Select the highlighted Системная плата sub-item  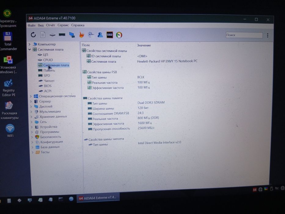pyautogui.click(x=53, y=65)
